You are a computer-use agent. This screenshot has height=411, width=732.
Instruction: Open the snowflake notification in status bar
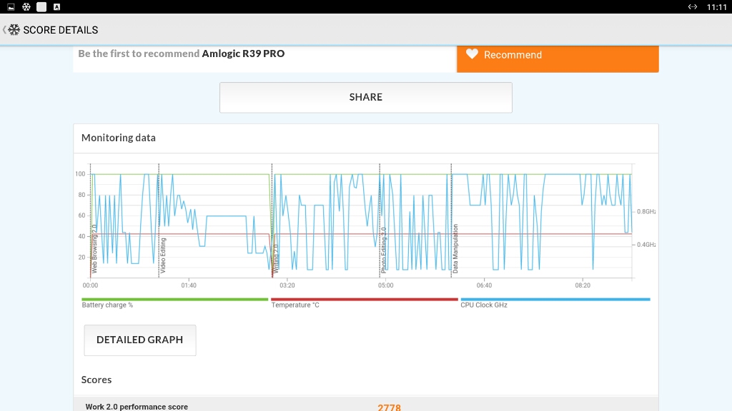pyautogui.click(x=26, y=7)
